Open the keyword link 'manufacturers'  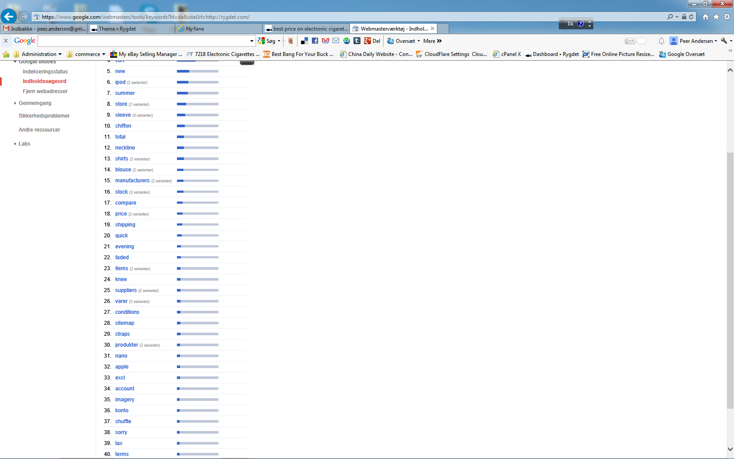coord(132,181)
